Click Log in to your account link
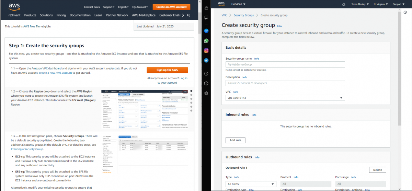Image resolution: width=412 pixels, height=191 pixels. tap(172, 80)
